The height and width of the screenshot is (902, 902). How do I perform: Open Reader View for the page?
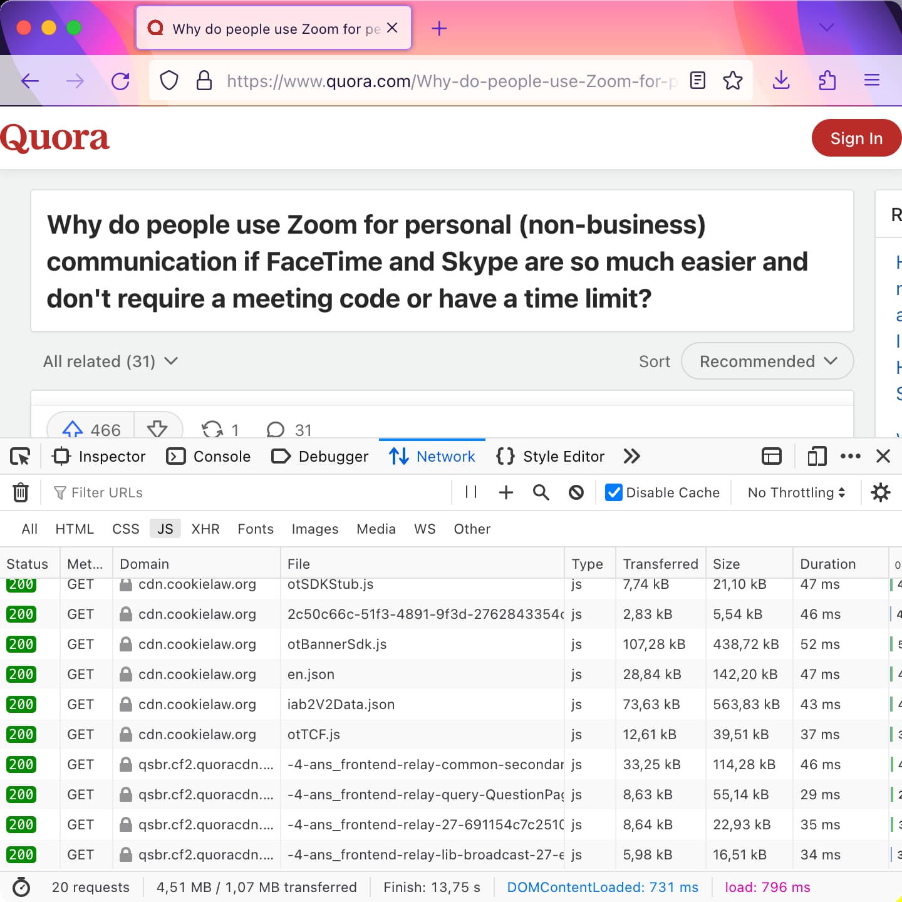[x=697, y=80]
